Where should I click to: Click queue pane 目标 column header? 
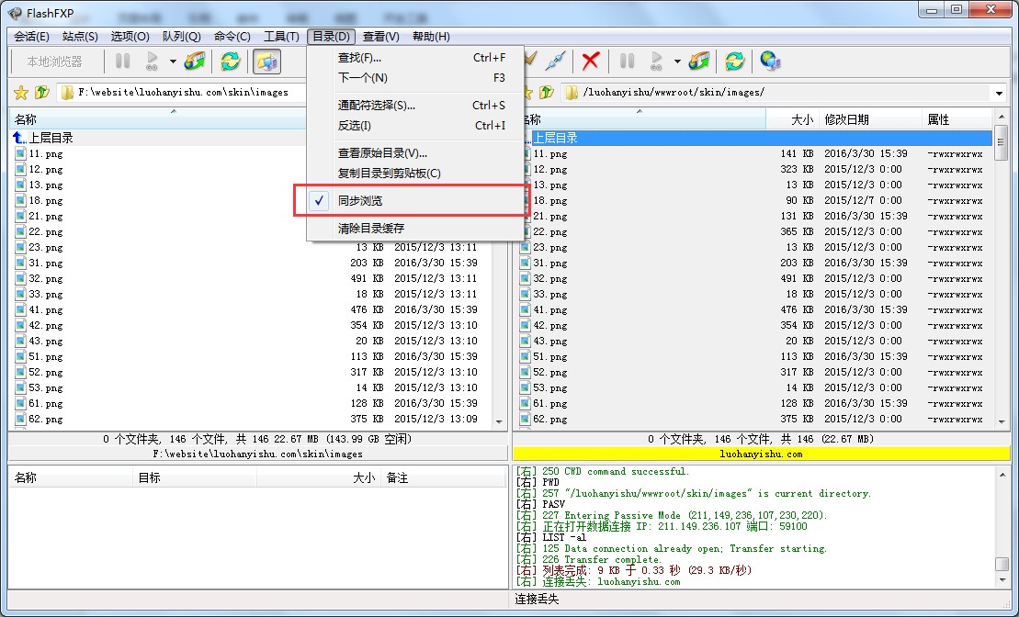click(x=195, y=478)
